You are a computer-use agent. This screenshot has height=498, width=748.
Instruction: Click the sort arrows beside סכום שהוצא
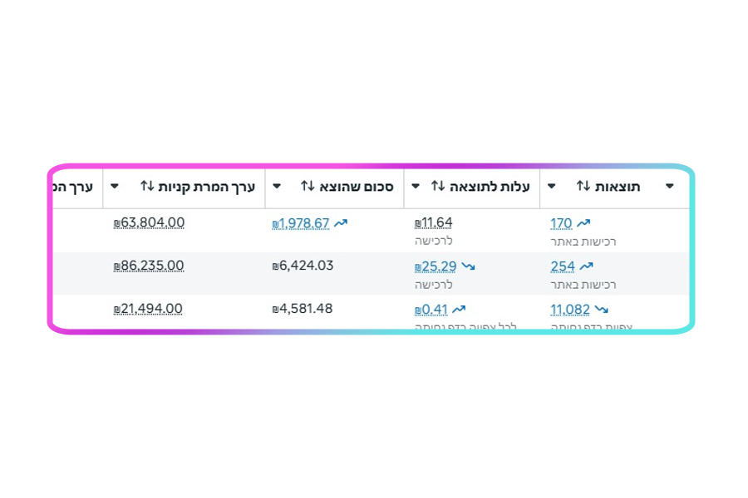tap(308, 187)
